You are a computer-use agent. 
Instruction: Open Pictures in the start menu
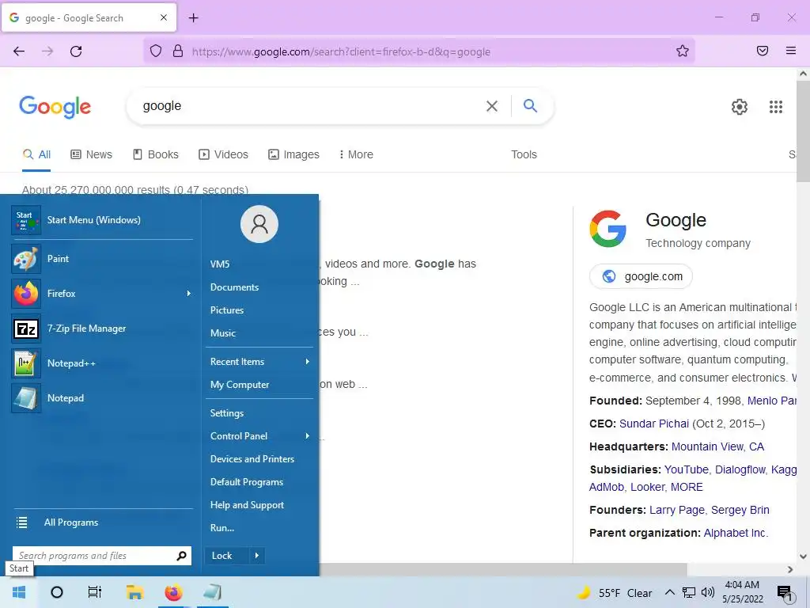tap(227, 310)
